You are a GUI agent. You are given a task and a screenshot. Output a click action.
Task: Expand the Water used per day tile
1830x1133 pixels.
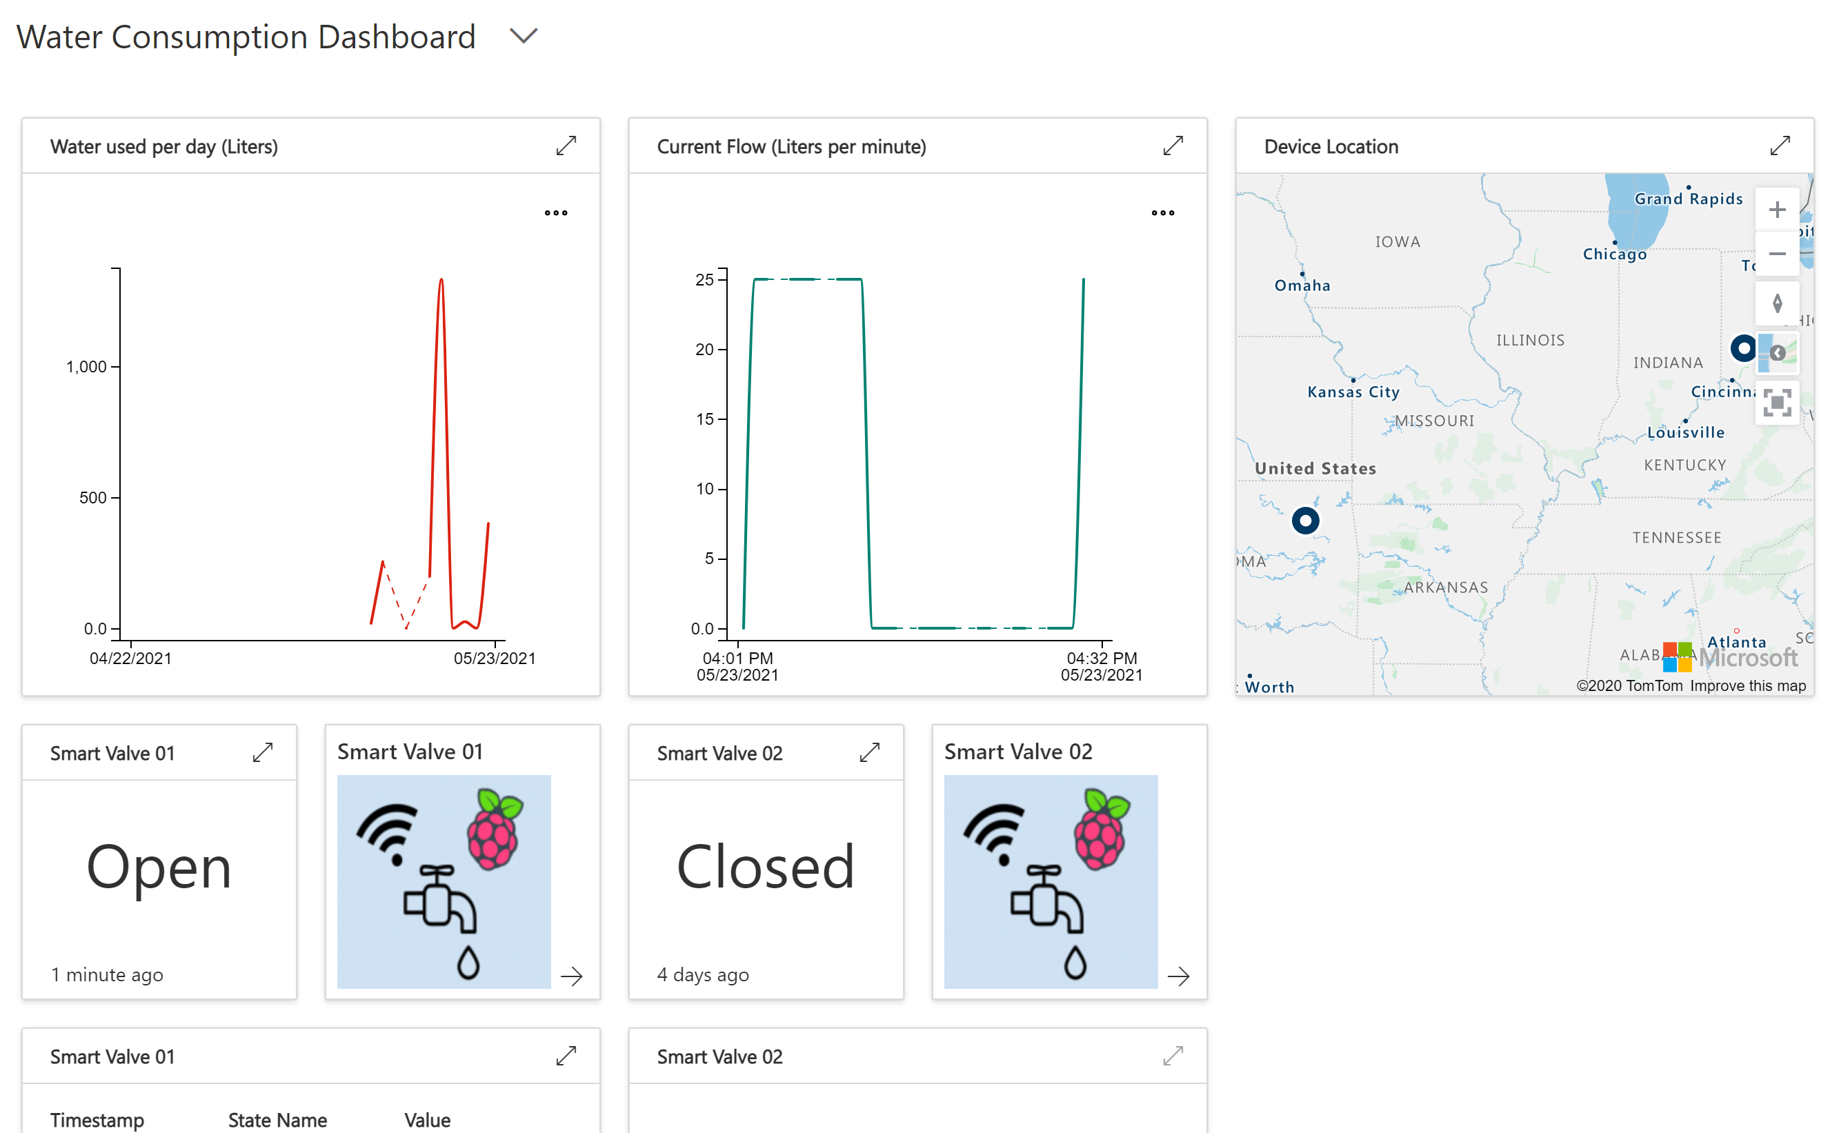pos(566,146)
